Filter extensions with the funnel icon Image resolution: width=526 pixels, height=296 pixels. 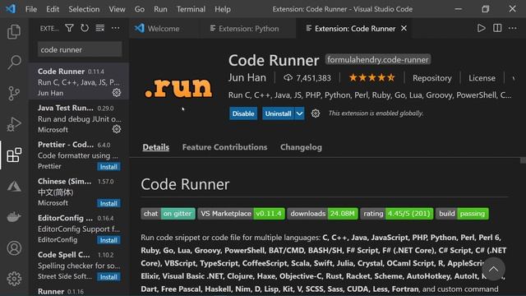click(69, 28)
